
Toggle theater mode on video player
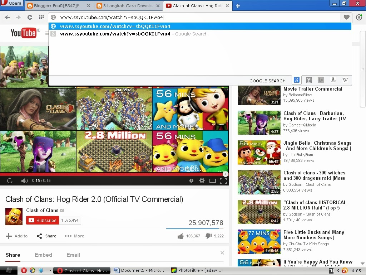point(213,181)
